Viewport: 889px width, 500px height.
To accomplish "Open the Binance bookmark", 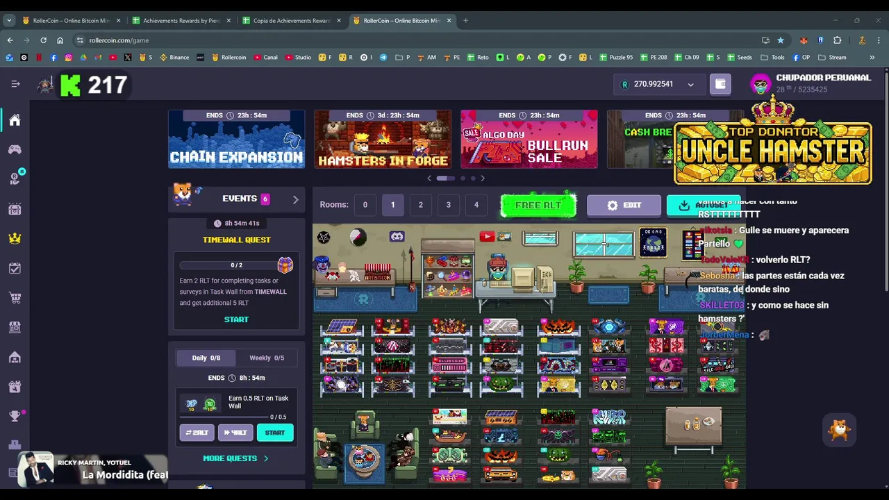I will click(x=174, y=57).
